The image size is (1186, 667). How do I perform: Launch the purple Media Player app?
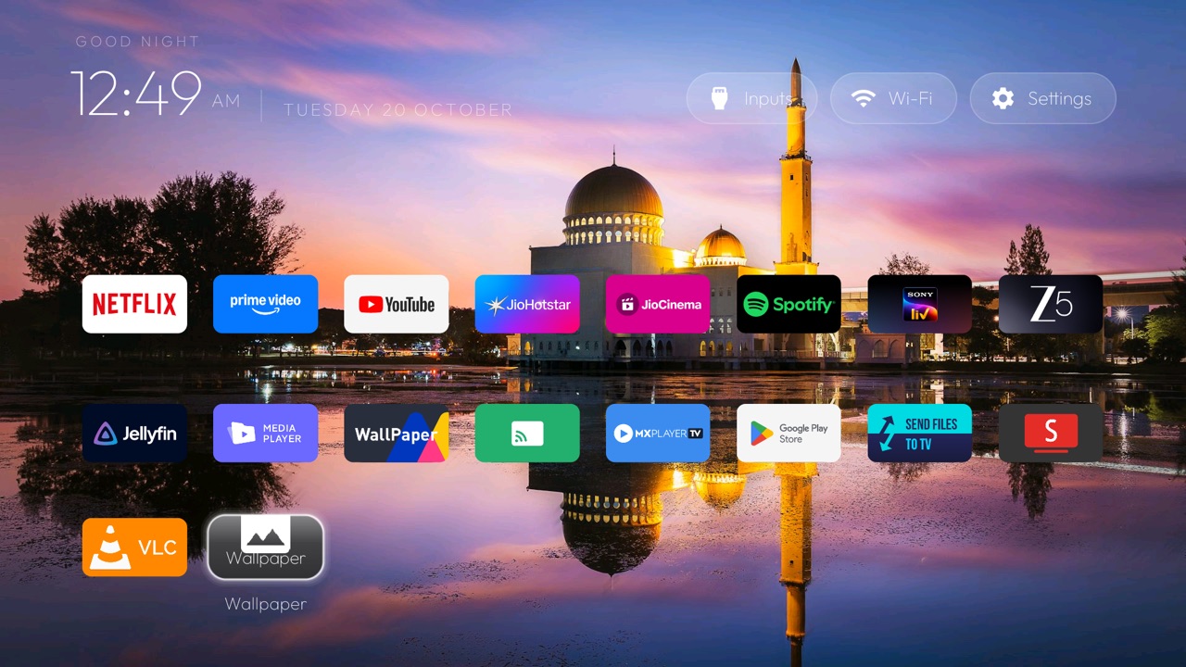(265, 433)
